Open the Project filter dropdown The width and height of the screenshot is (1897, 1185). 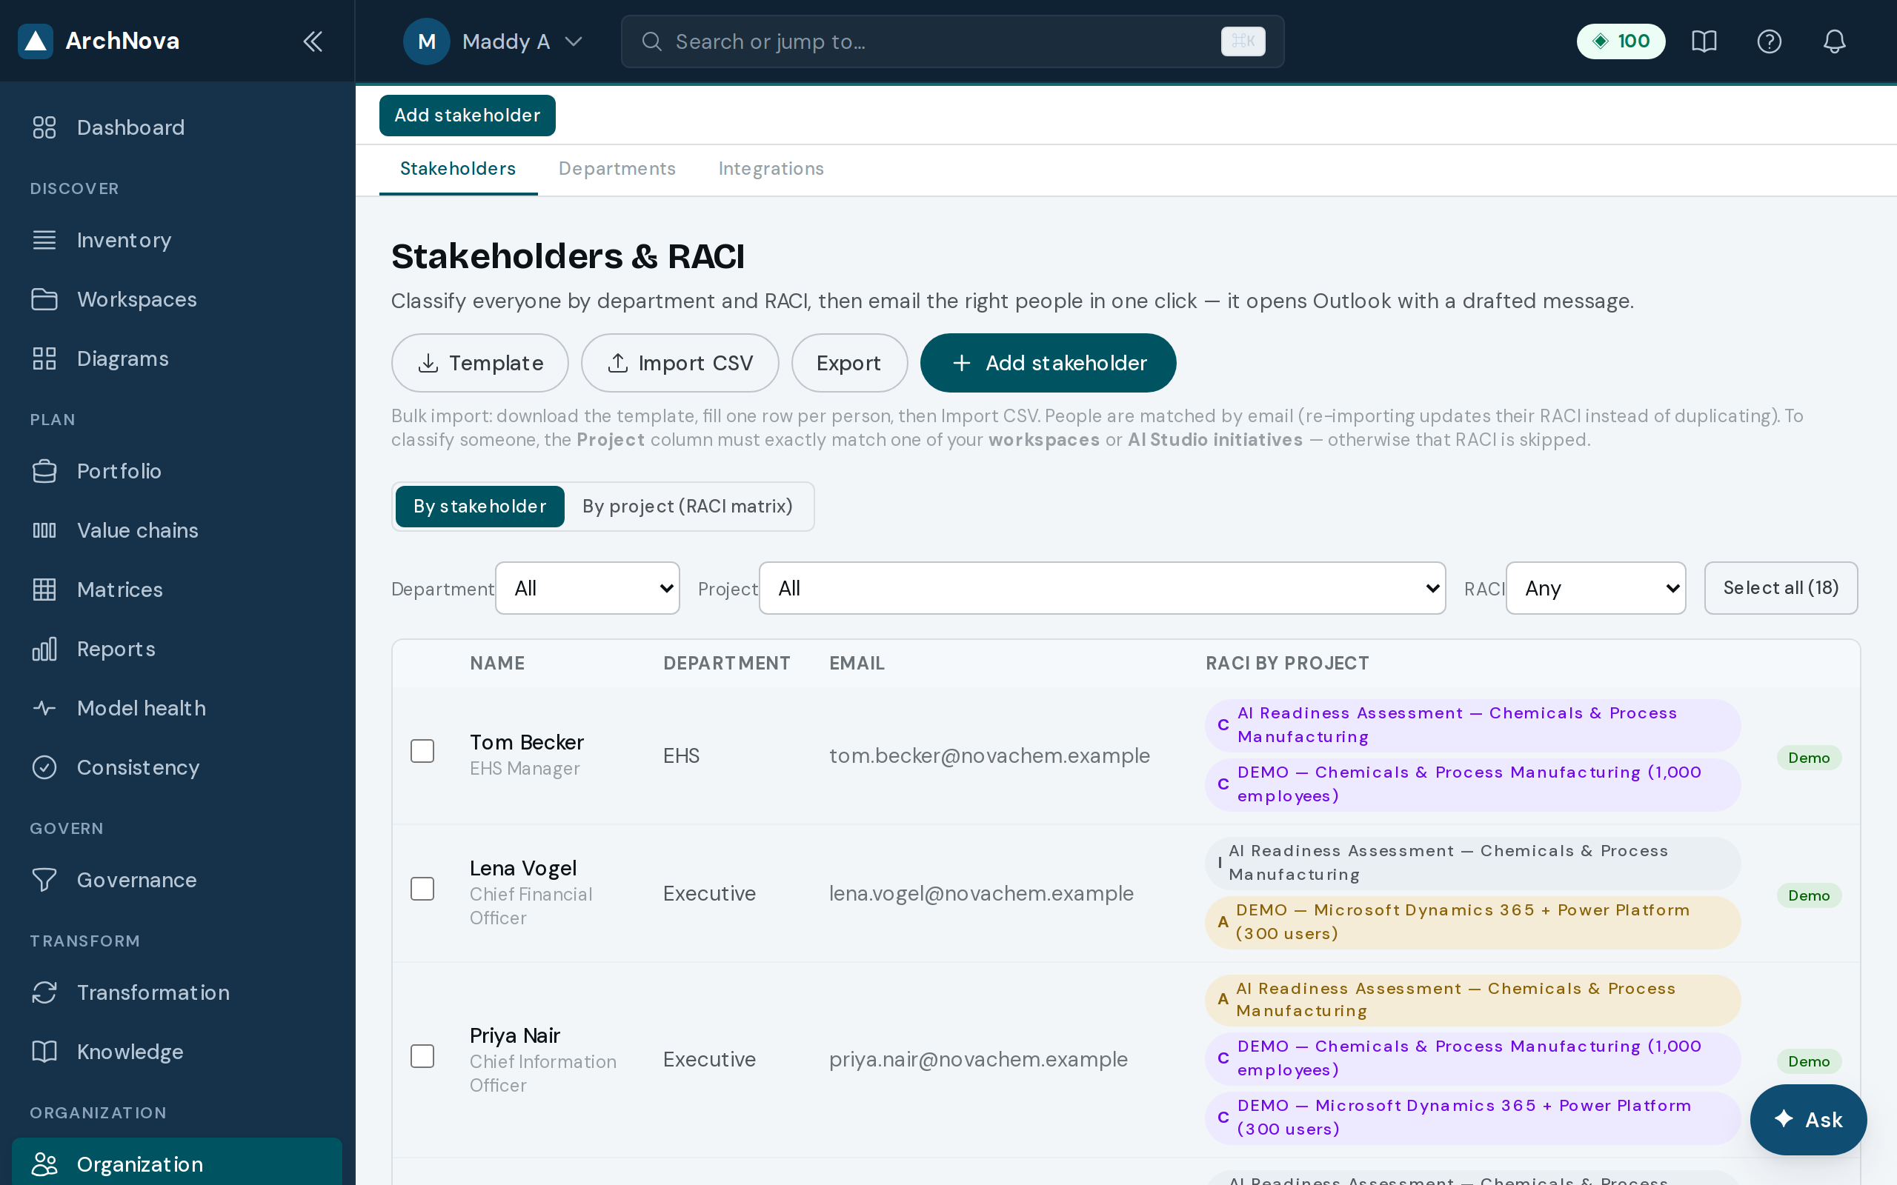pos(1102,588)
